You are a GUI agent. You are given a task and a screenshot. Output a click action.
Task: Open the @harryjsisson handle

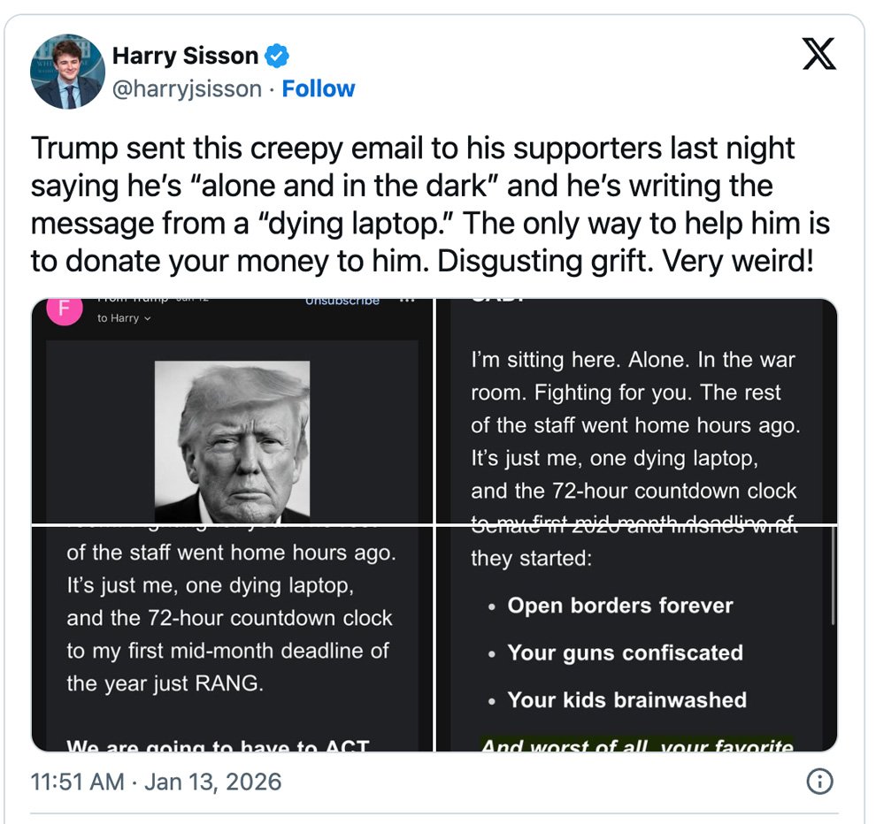click(187, 89)
